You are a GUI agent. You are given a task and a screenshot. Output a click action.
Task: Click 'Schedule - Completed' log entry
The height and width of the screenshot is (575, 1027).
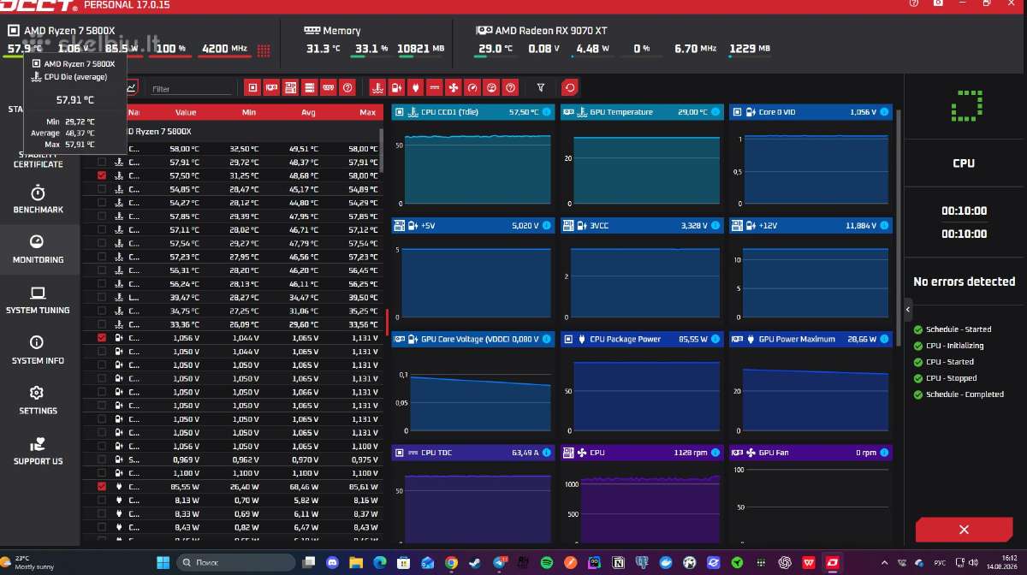tap(965, 394)
